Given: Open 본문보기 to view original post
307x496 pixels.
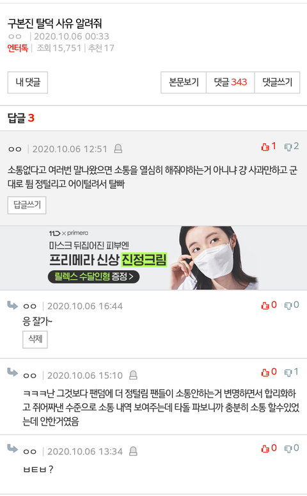Looking at the screenshot, I should tap(184, 83).
